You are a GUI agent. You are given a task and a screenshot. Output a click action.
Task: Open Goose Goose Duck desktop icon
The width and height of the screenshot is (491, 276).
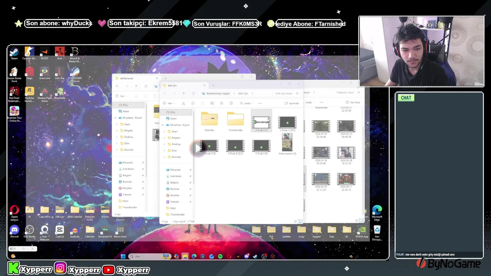pos(14,75)
